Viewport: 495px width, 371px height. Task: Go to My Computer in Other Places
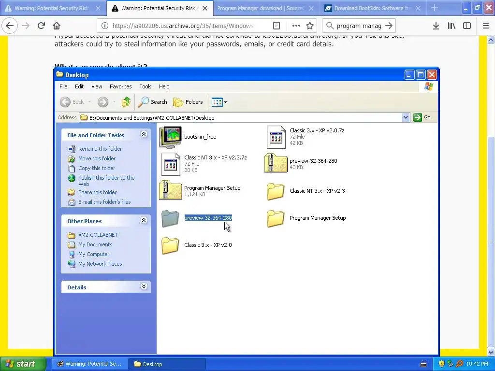93,254
